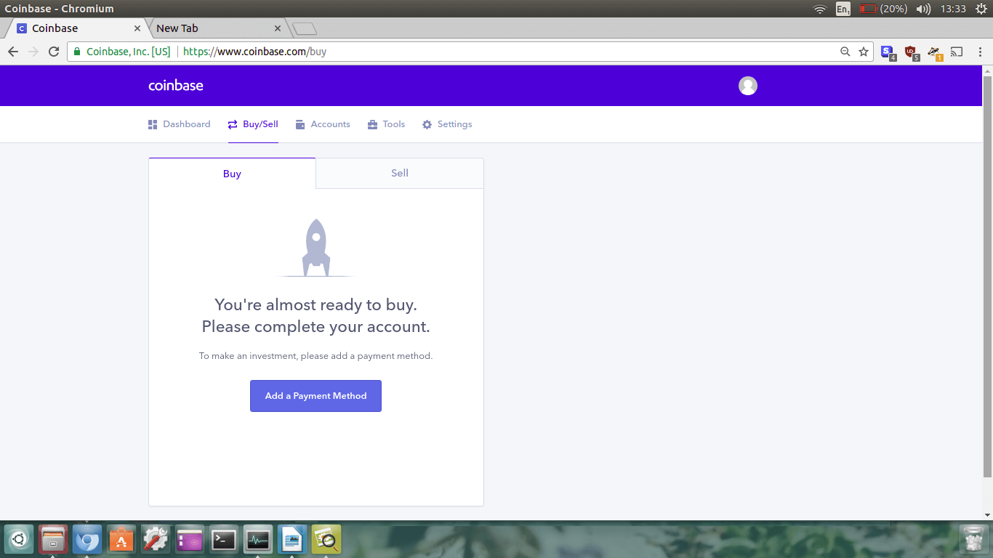Open the battery 20% indicator
Viewport: 993px width, 558px height.
(x=883, y=9)
